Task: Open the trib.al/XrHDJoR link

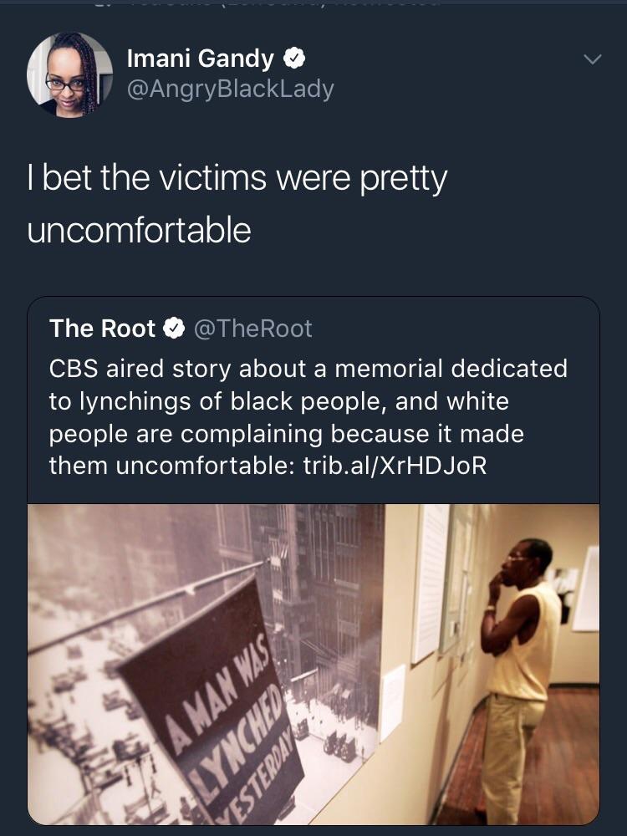Action: tap(395, 466)
